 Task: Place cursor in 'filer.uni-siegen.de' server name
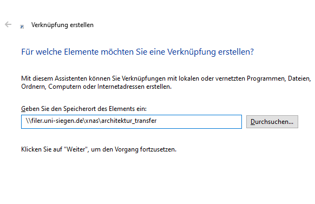[57, 121]
